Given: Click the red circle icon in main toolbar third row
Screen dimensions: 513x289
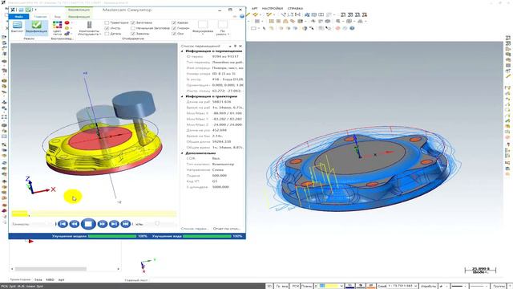Looking at the screenshot, I should pyautogui.click(x=338, y=28).
